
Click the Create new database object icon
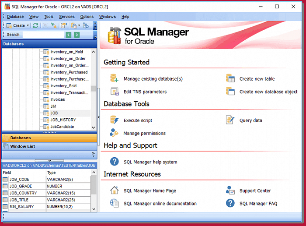point(230,91)
